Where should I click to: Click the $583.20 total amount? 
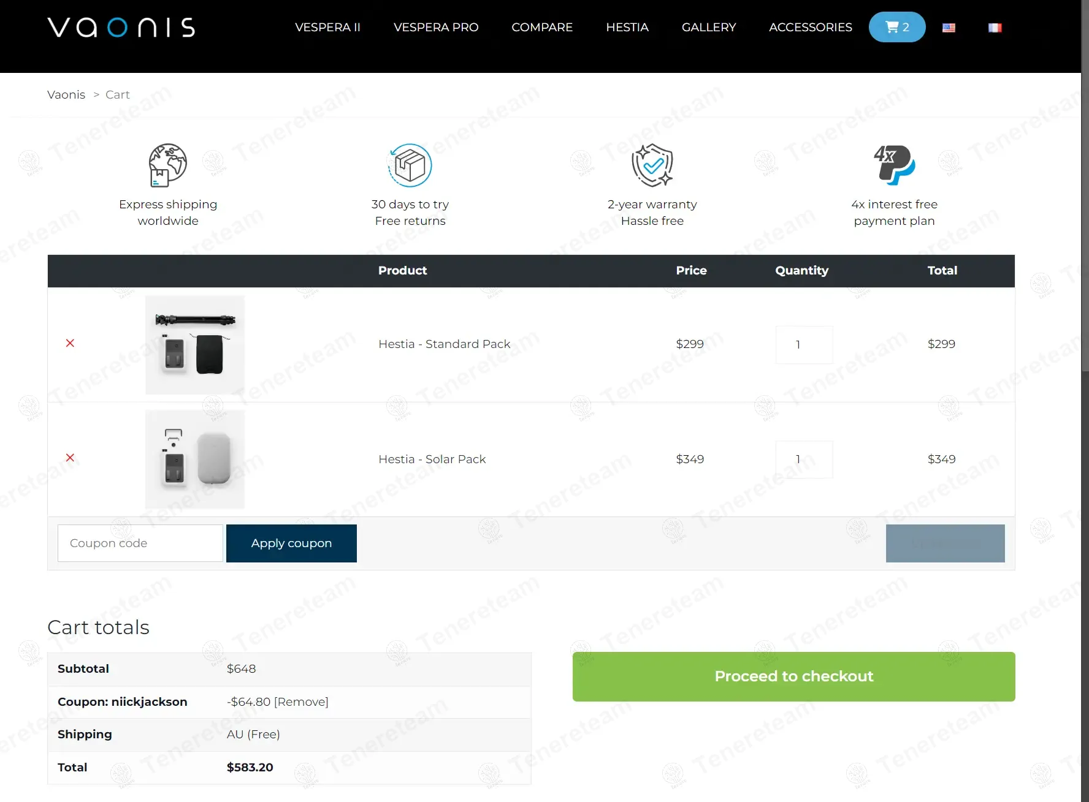250,767
